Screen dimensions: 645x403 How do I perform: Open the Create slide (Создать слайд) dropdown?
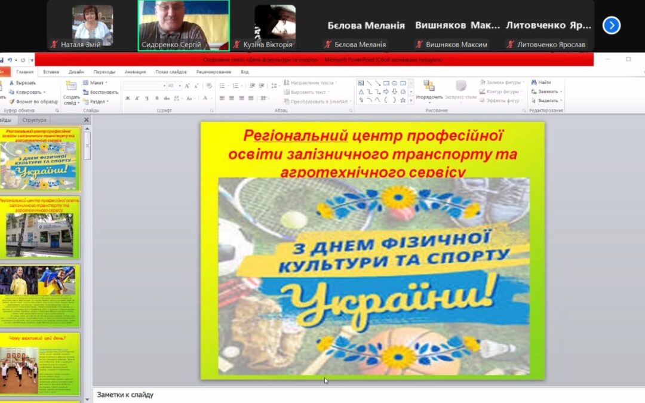tap(72, 100)
